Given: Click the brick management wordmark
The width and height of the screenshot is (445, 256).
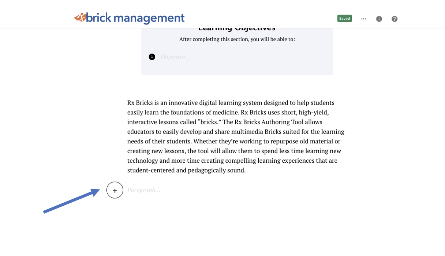Looking at the screenshot, I should point(136,18).
